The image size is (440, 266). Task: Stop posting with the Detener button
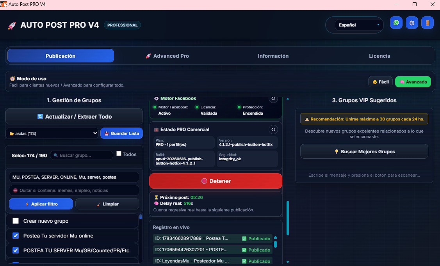(x=216, y=181)
